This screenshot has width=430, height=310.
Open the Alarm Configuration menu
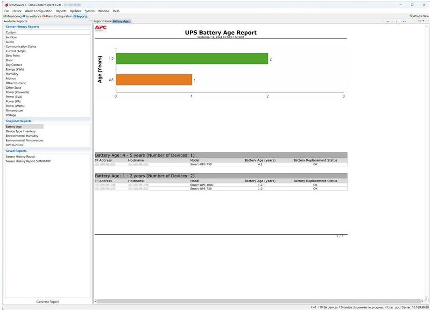[39, 11]
